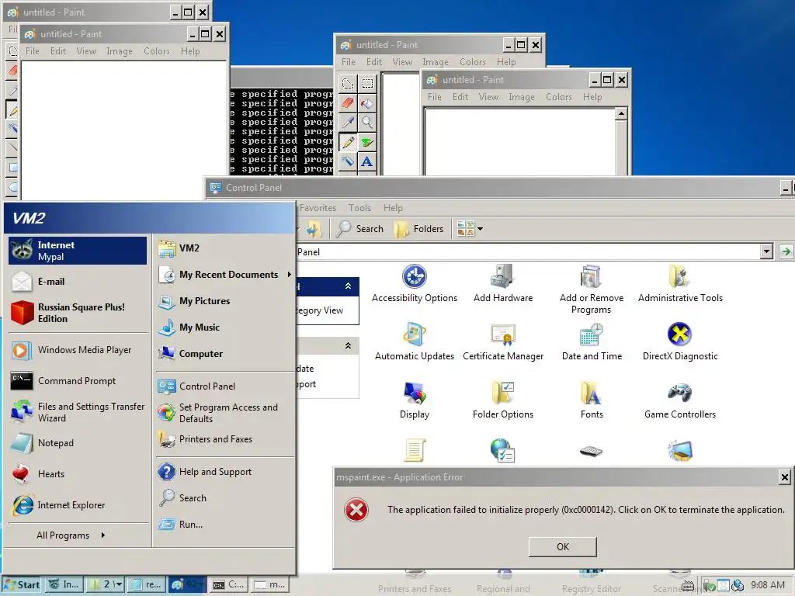Image resolution: width=795 pixels, height=596 pixels.
Task: Open the Administrative Tools folder
Action: pyautogui.click(x=680, y=284)
